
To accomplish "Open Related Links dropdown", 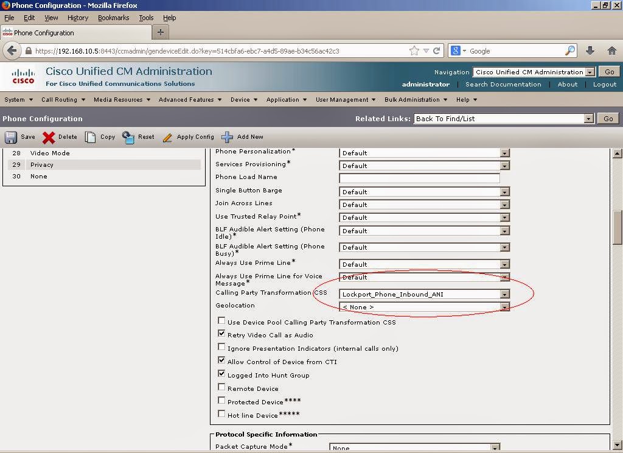I will (x=504, y=119).
